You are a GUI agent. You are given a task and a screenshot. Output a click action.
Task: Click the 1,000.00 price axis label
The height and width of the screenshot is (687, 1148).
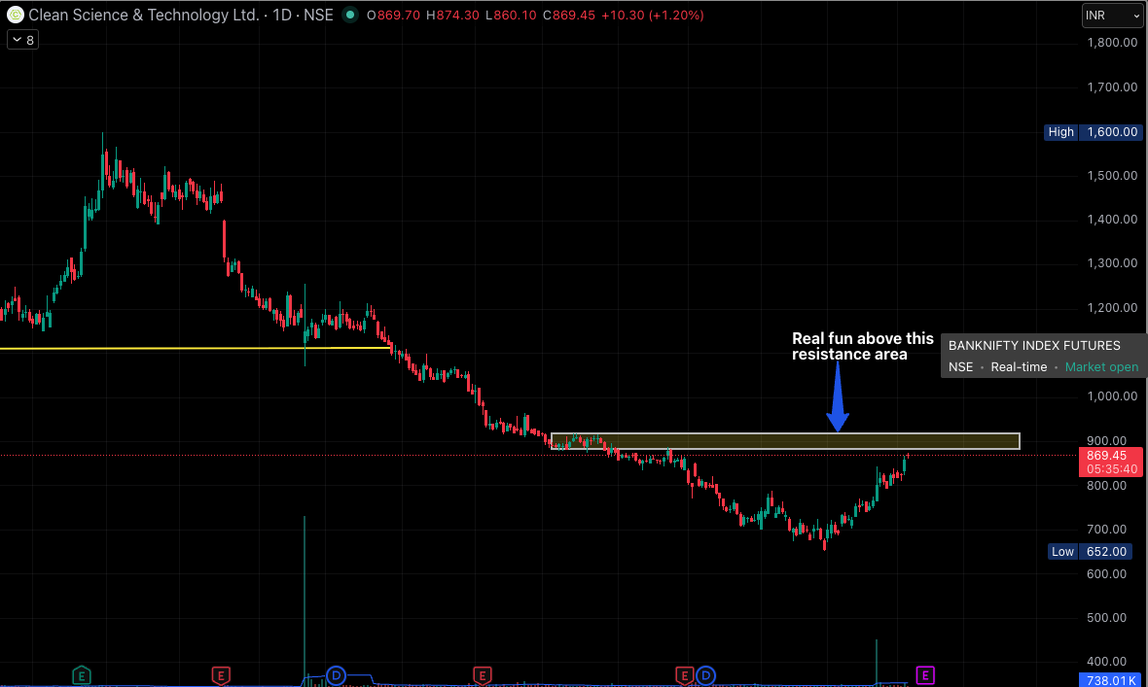pyautogui.click(x=1112, y=396)
